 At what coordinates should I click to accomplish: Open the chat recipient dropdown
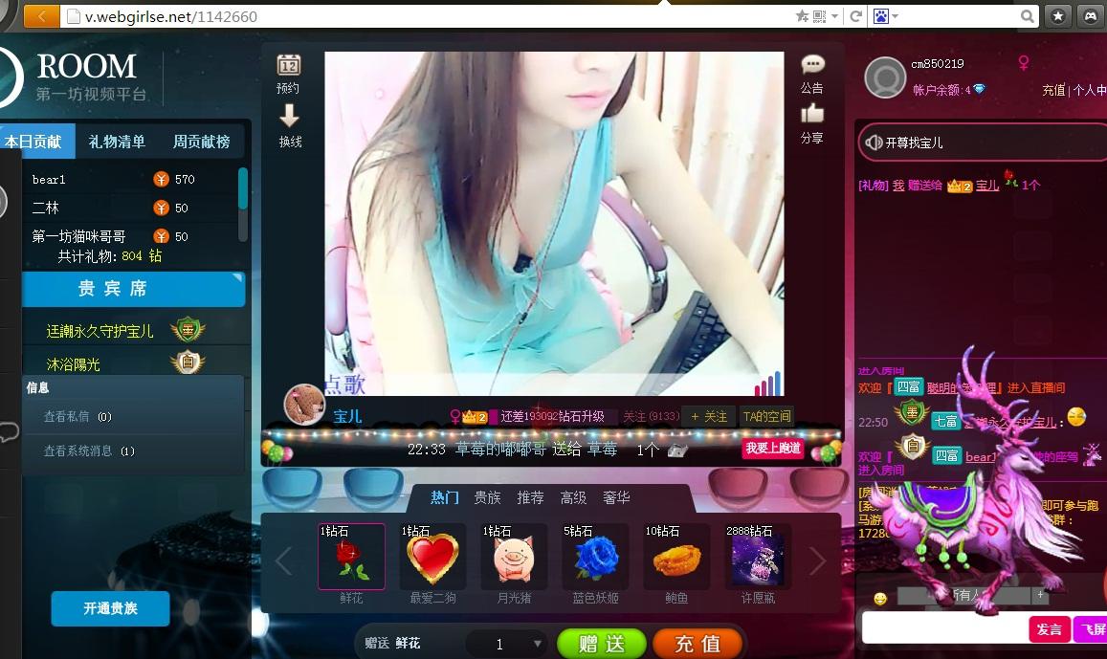[x=1040, y=596]
